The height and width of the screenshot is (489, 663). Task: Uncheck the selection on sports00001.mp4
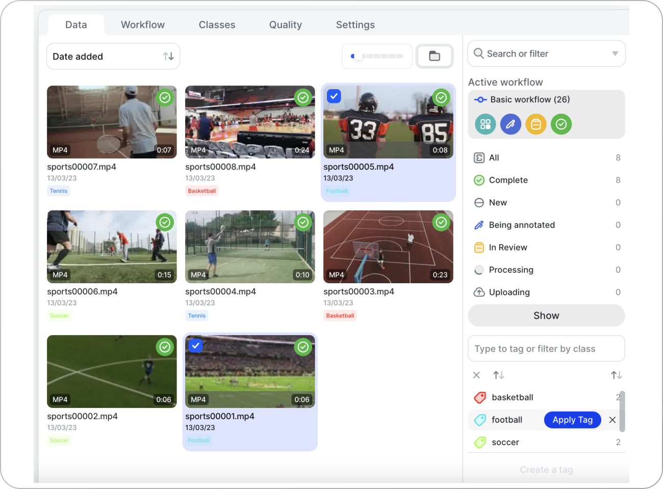click(195, 345)
